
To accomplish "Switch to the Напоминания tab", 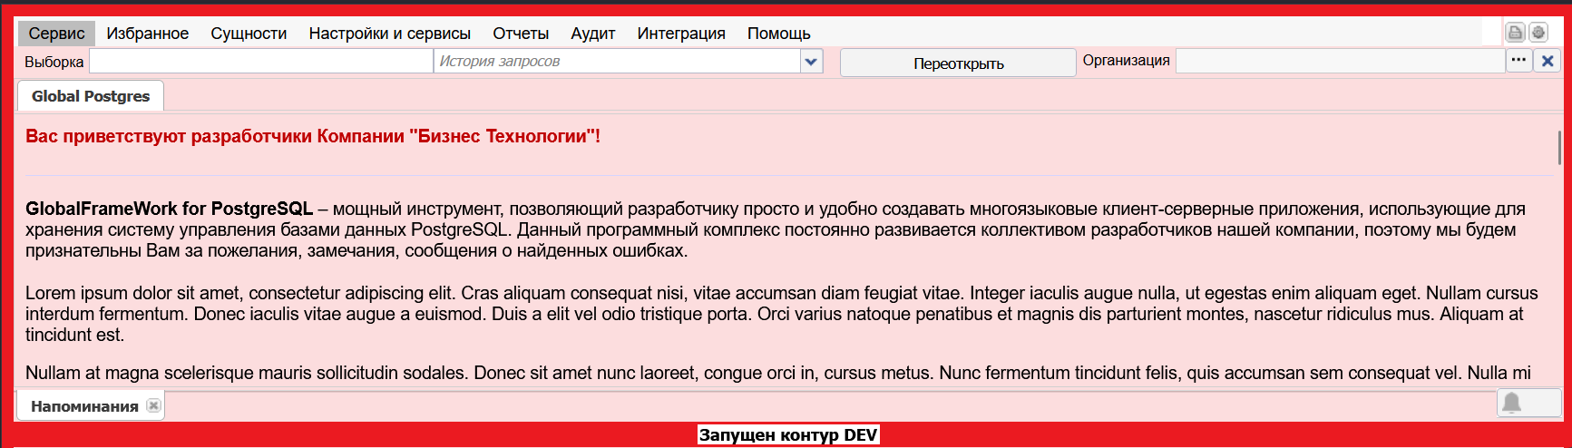I will click(x=84, y=406).
